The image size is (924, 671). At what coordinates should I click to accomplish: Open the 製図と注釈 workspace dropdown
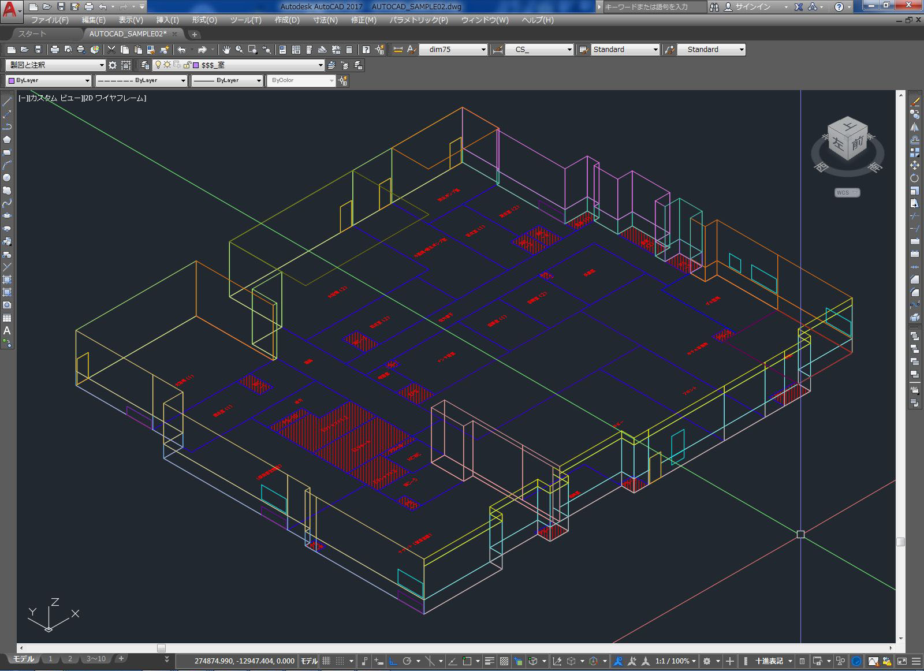pyautogui.click(x=102, y=65)
